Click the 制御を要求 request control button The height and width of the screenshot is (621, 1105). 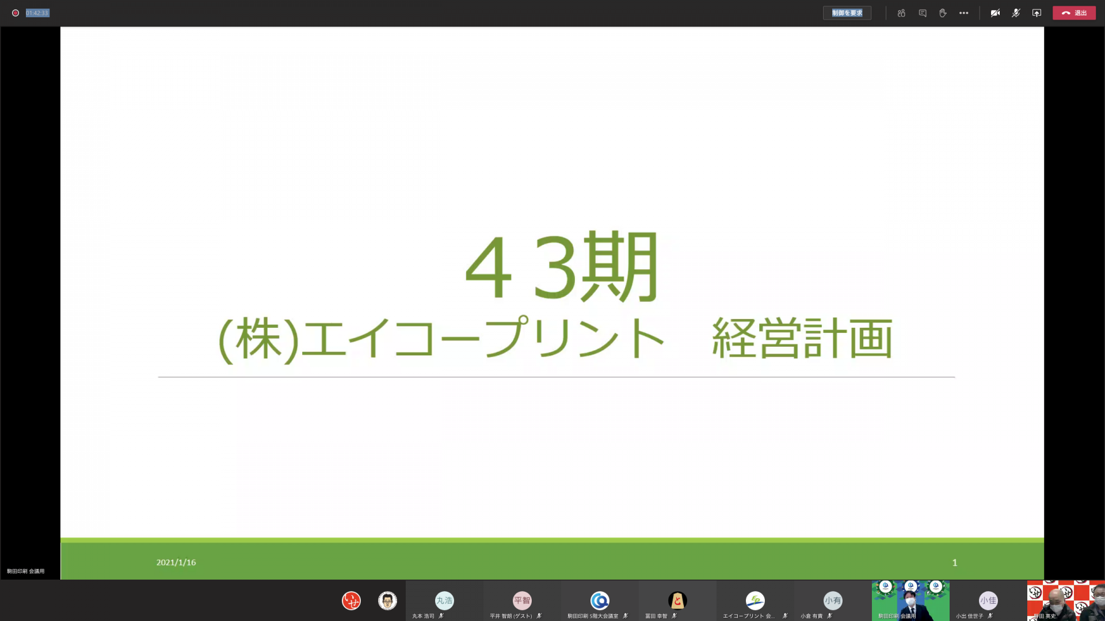pos(847,13)
